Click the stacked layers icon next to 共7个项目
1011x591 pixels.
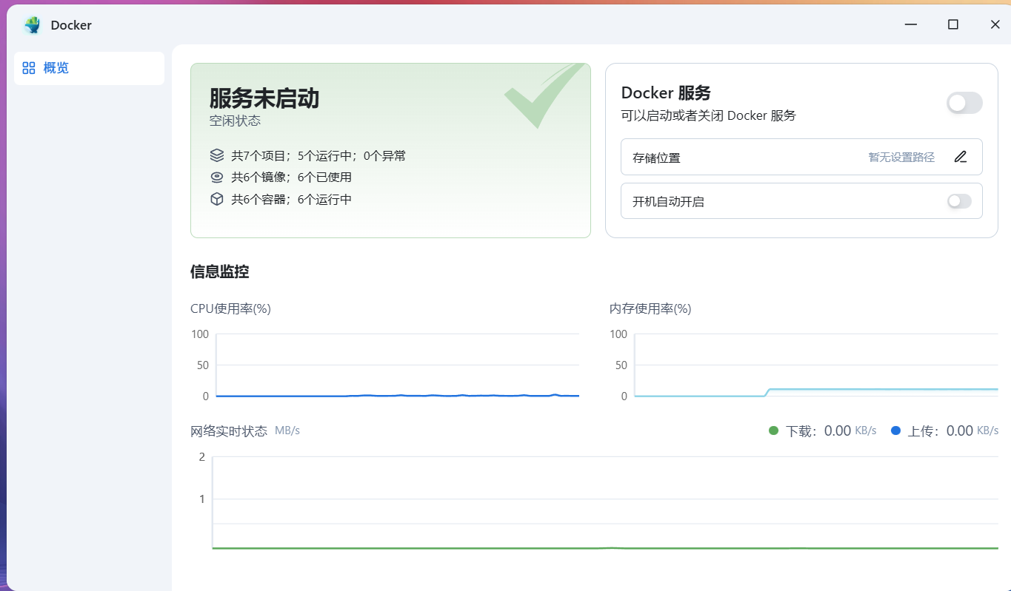(x=216, y=155)
